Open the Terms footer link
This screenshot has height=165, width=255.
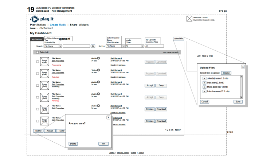(x=112, y=153)
